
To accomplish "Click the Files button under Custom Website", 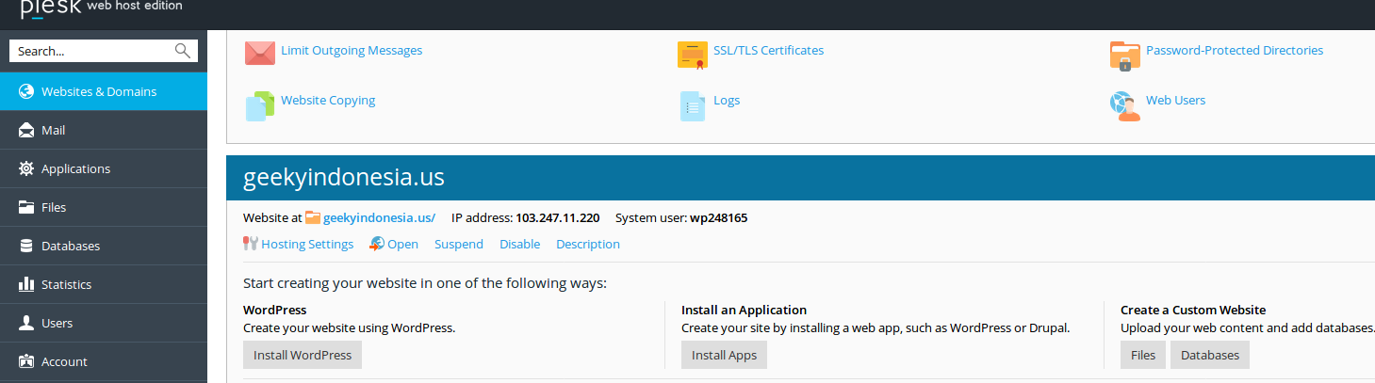I will click(x=1143, y=355).
